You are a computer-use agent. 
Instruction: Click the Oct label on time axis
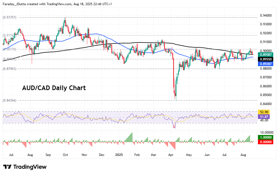click(65, 155)
